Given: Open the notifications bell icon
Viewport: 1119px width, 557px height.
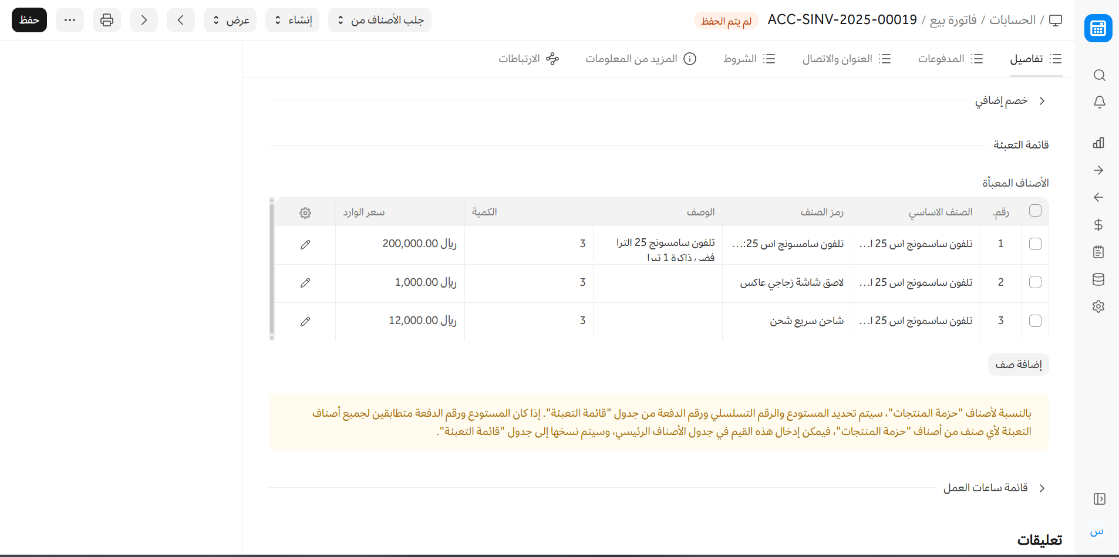Looking at the screenshot, I should point(1099,102).
